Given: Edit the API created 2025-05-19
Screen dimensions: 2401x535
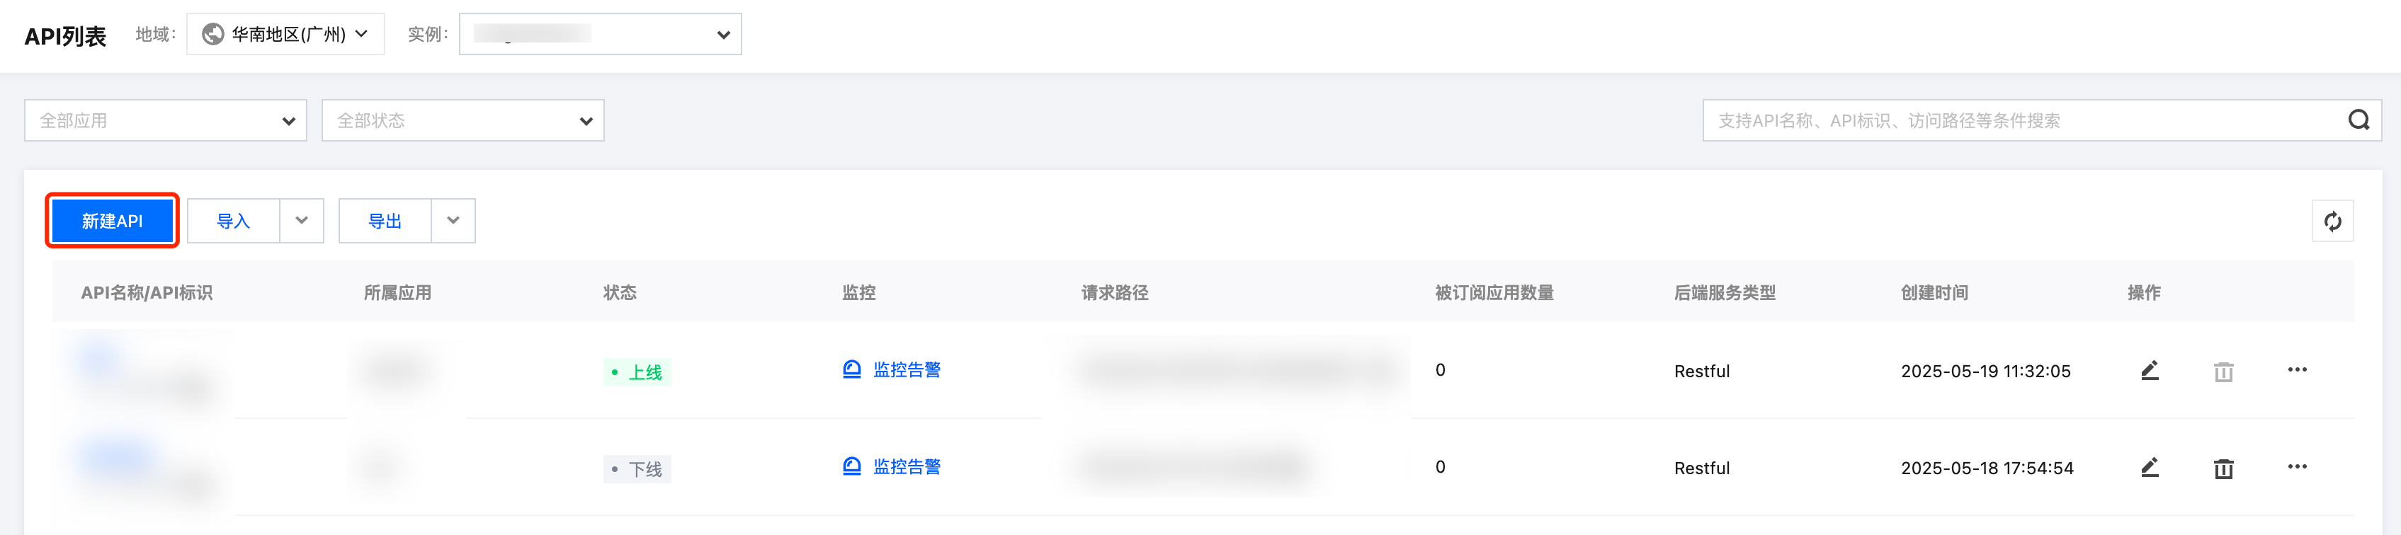Looking at the screenshot, I should [2150, 371].
